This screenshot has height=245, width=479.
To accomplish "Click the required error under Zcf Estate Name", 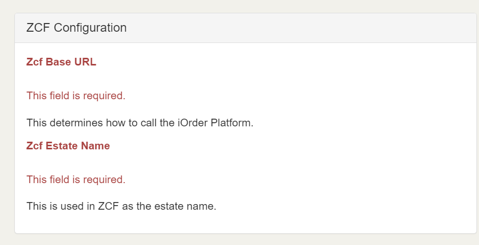I will [x=76, y=180].
